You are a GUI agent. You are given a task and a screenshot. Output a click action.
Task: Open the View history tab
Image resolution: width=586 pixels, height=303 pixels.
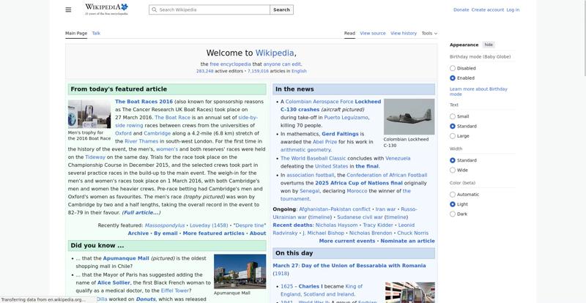(404, 33)
